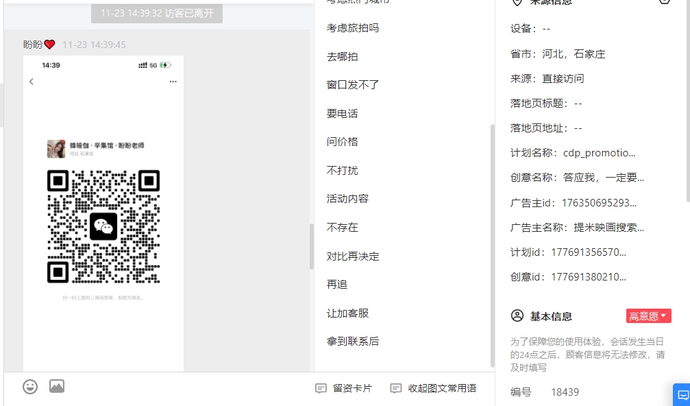Select the quick phrase 去哪拍
The image size is (690, 406).
(342, 56)
